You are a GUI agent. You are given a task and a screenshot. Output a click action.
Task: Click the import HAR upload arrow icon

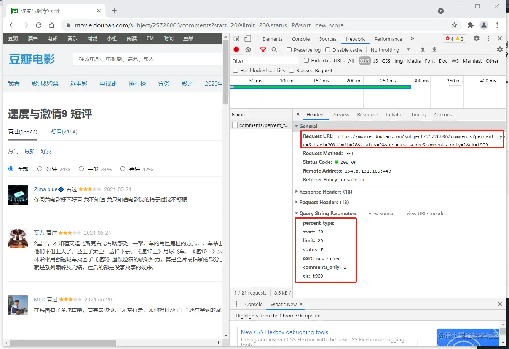423,49
